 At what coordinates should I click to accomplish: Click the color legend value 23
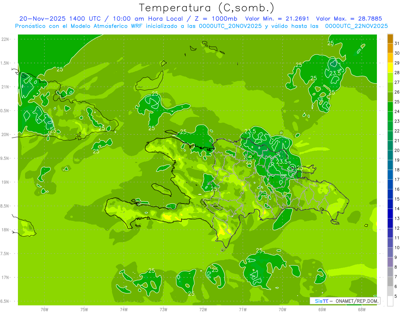point(397,121)
